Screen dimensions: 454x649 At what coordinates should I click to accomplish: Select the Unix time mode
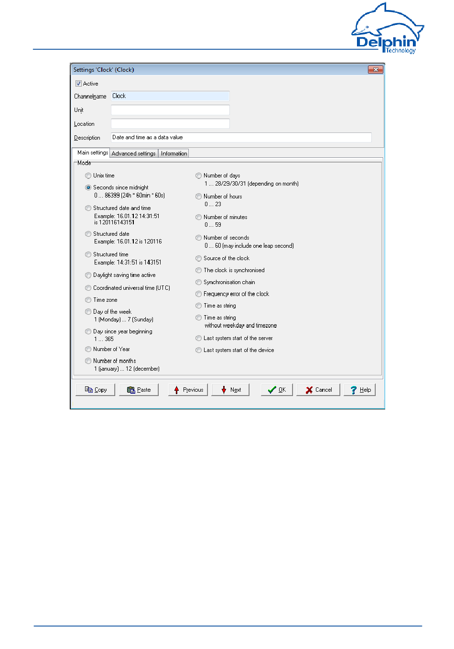pos(88,176)
